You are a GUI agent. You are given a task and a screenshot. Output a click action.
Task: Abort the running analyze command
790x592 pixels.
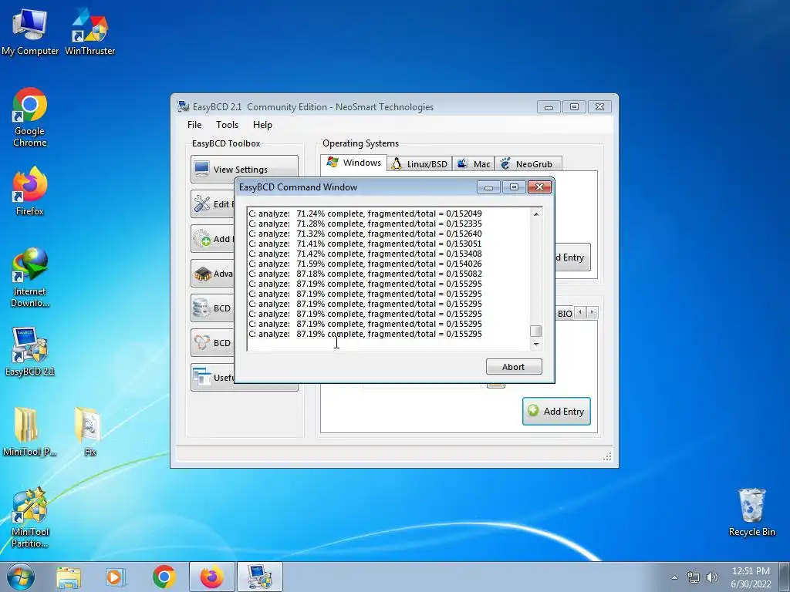tap(514, 366)
